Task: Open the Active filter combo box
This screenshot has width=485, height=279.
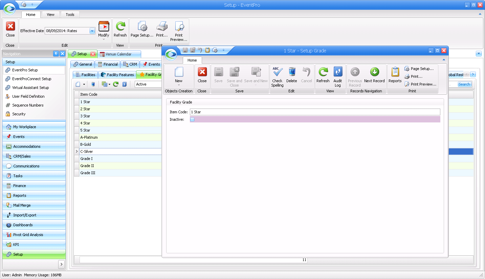Action: pyautogui.click(x=148, y=84)
